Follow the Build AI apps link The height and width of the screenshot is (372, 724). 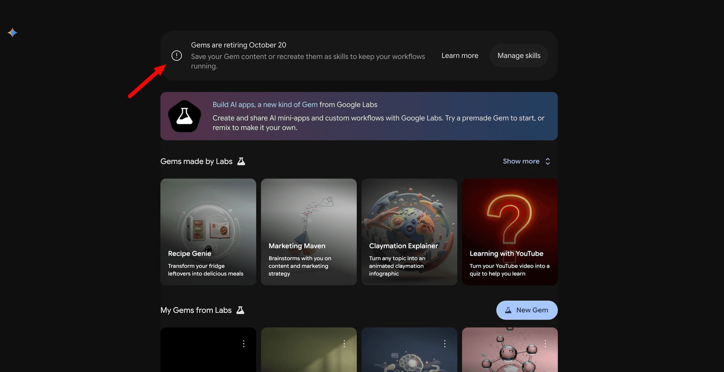coord(265,105)
